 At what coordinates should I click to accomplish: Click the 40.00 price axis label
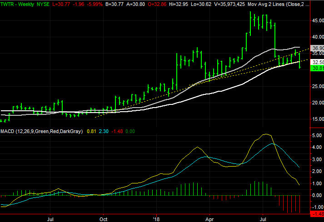[318, 37]
